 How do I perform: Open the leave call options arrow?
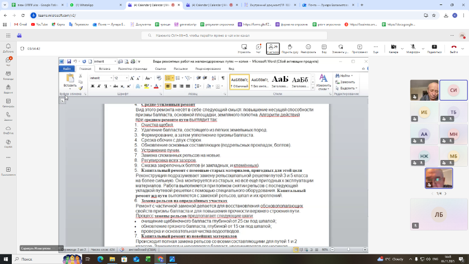(462, 48)
